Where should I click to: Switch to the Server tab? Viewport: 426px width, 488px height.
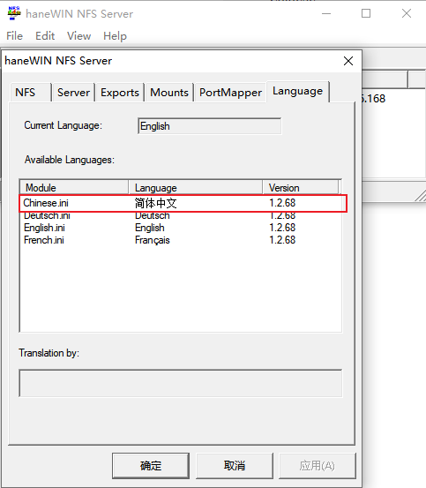(x=74, y=93)
